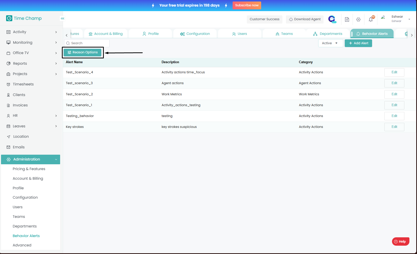Viewport: 417px width, 254px height.
Task: Collapse the Administration section chevron
Action: coord(56,159)
